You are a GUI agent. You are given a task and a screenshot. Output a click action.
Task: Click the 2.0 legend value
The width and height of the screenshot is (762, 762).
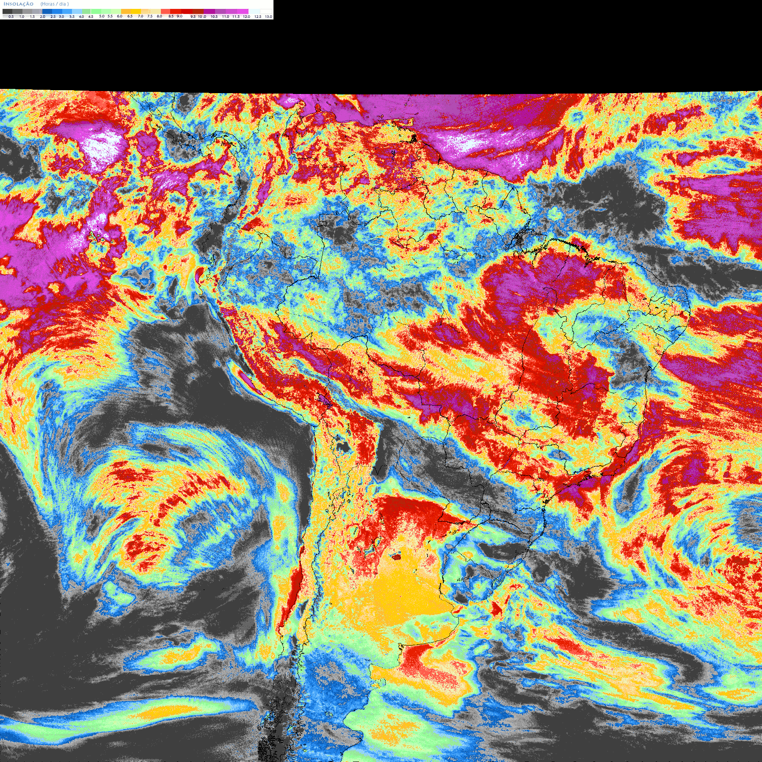click(x=42, y=17)
